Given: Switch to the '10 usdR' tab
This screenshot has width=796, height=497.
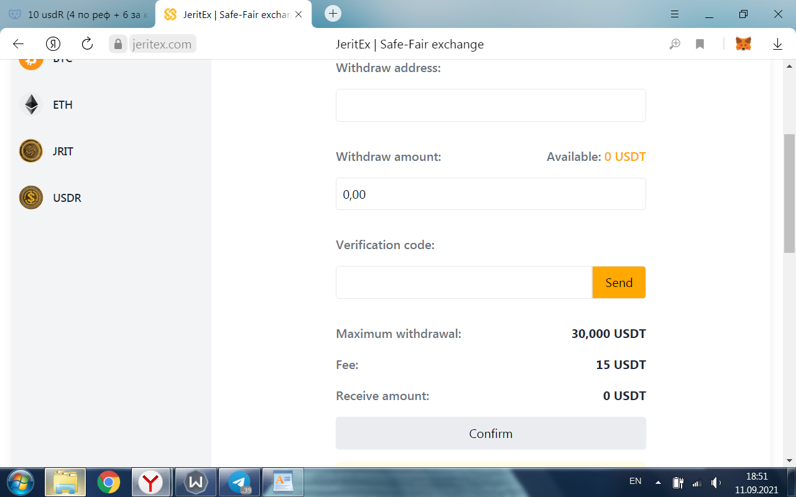Looking at the screenshot, I should point(78,14).
